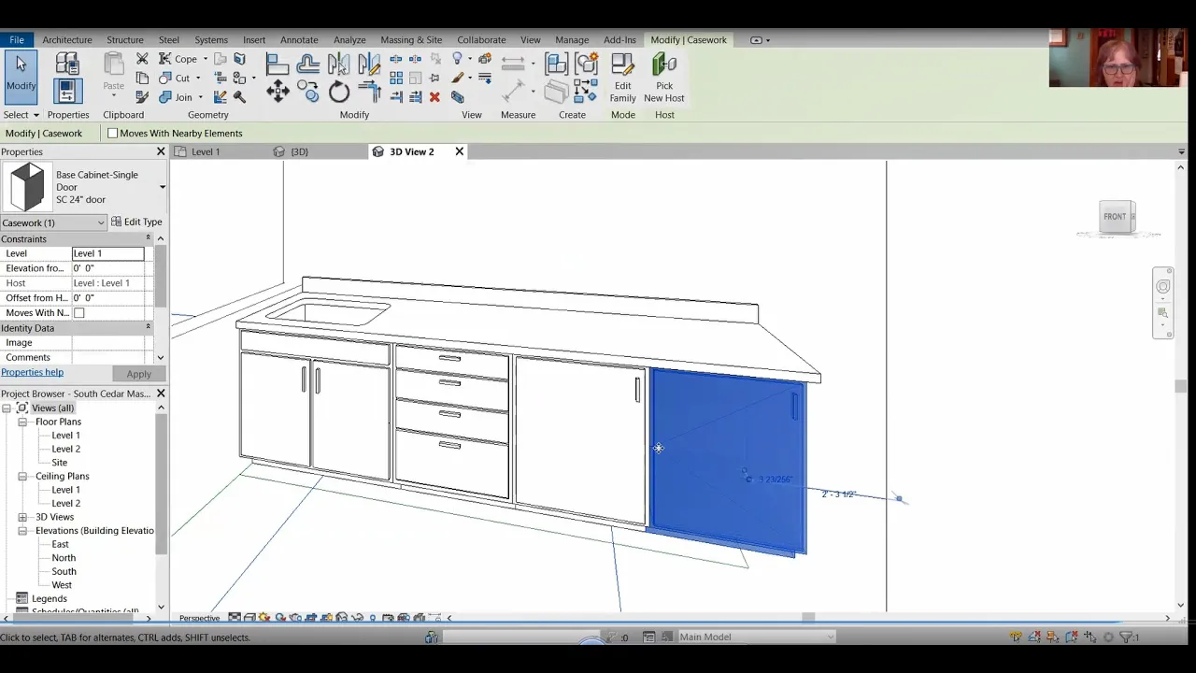
Task: Open the Structure ribbon tab
Action: click(x=124, y=40)
